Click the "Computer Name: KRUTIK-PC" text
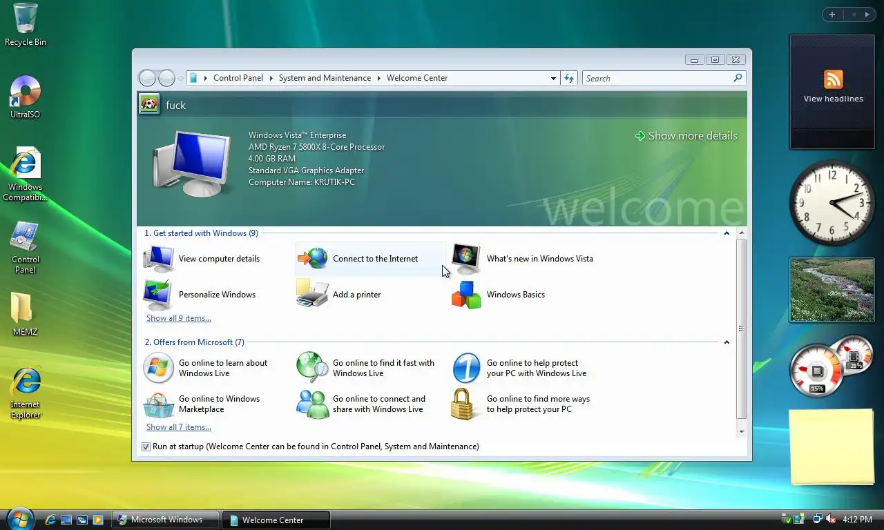Image resolution: width=884 pixels, height=530 pixels. point(302,182)
